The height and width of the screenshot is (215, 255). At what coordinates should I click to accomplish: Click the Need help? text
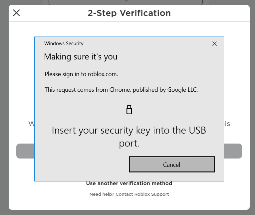[x=102, y=194]
